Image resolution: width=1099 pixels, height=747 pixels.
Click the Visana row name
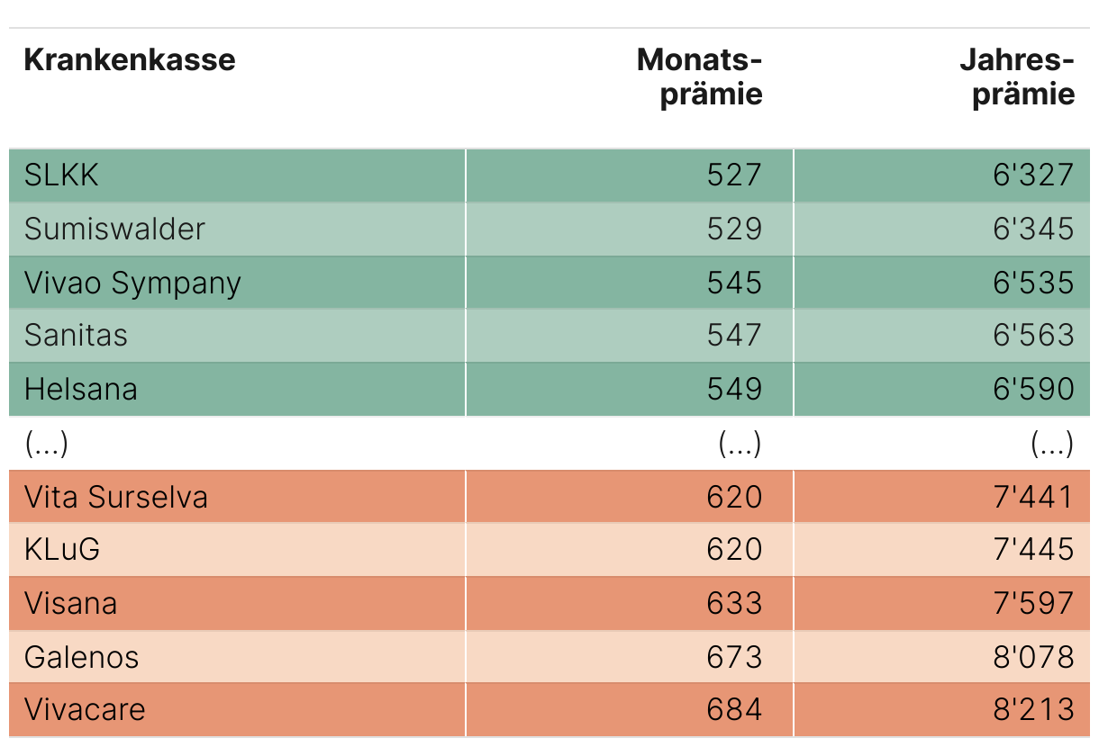71,603
